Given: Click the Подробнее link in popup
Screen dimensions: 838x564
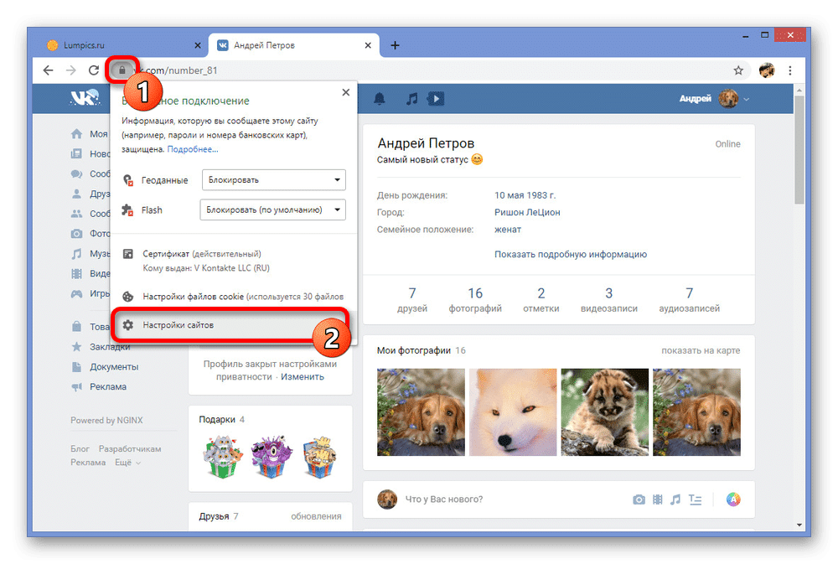Looking at the screenshot, I should (x=193, y=149).
